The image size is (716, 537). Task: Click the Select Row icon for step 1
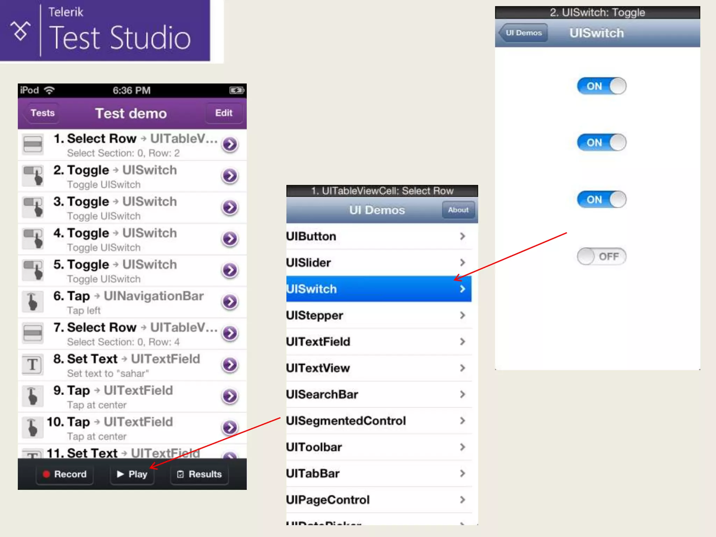tap(33, 144)
